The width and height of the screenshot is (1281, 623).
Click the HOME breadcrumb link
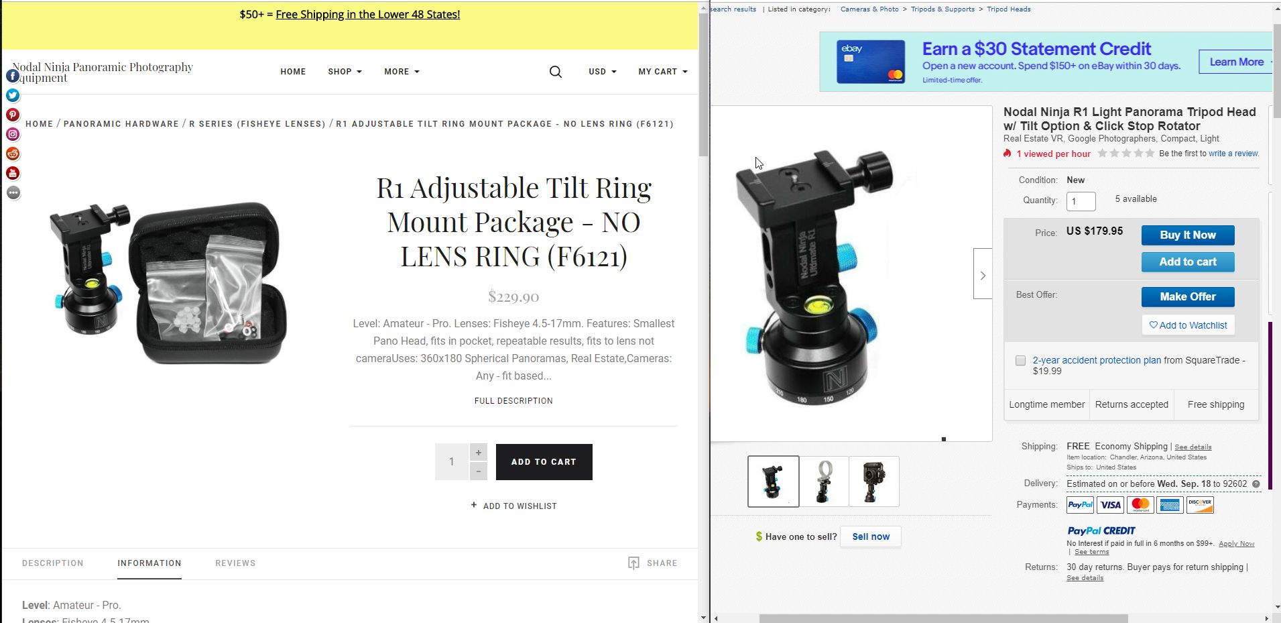(39, 124)
